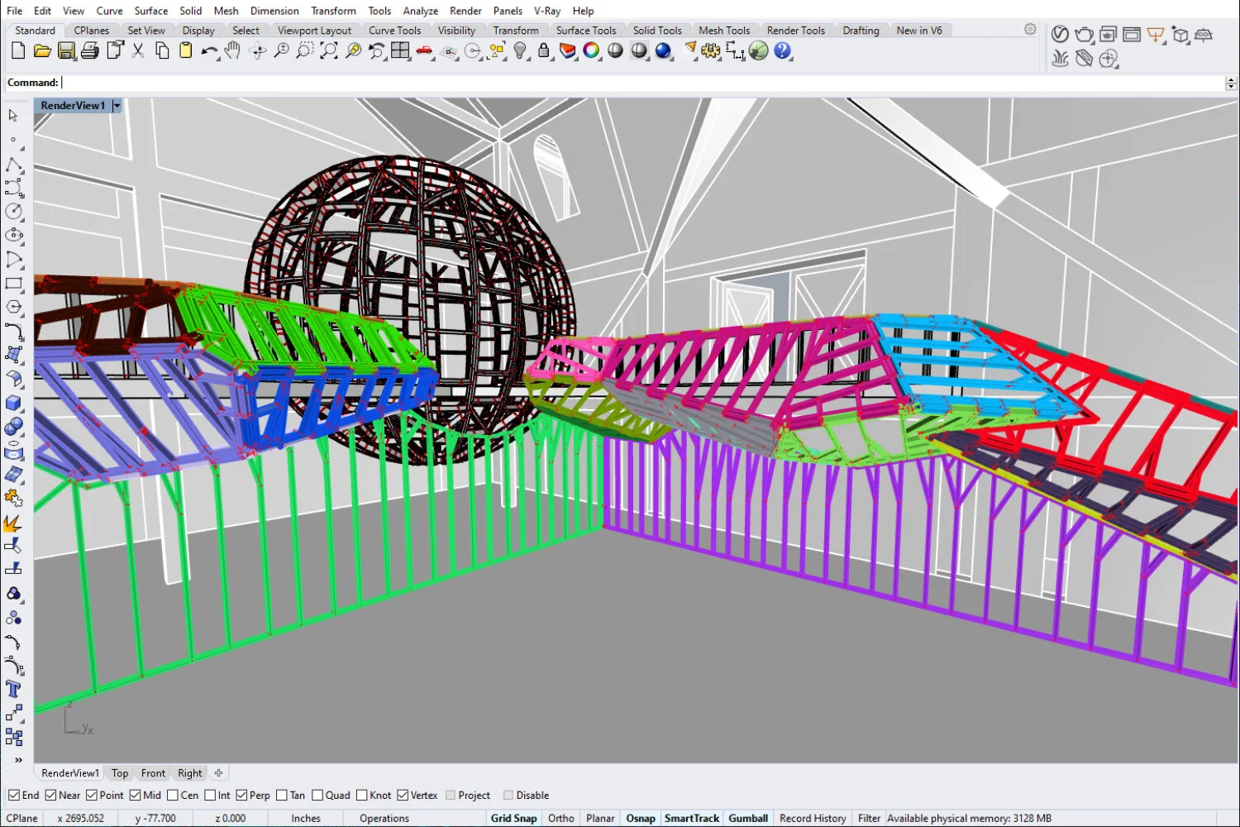Viewport: 1240px width, 827px height.
Task: Switch to the Mesh Tools toolbar tab
Action: click(725, 30)
